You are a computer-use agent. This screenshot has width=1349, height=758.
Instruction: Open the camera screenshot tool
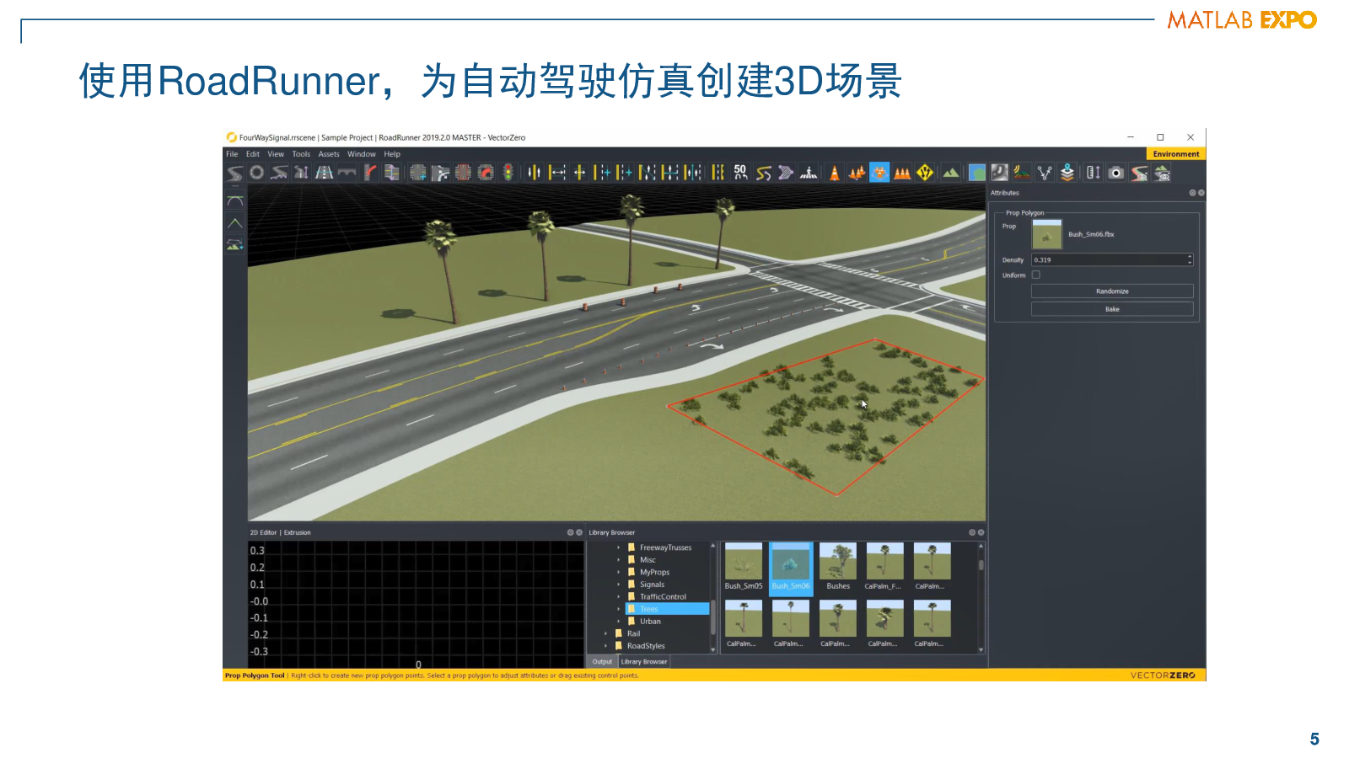tap(1116, 173)
